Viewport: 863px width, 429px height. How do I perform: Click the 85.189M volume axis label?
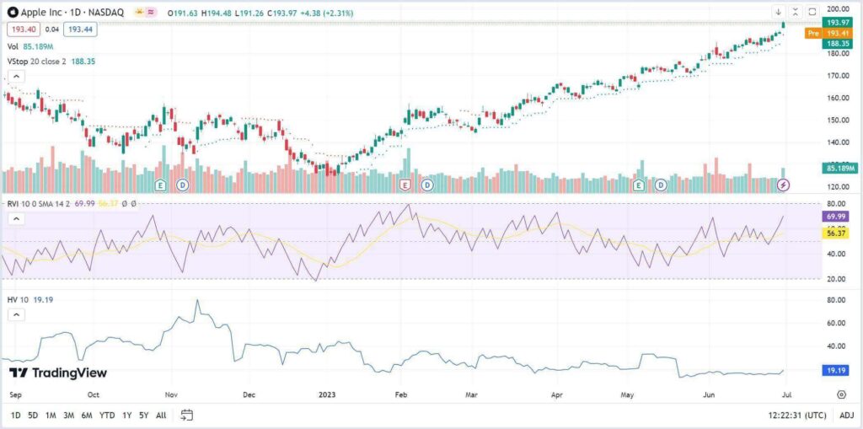click(839, 168)
